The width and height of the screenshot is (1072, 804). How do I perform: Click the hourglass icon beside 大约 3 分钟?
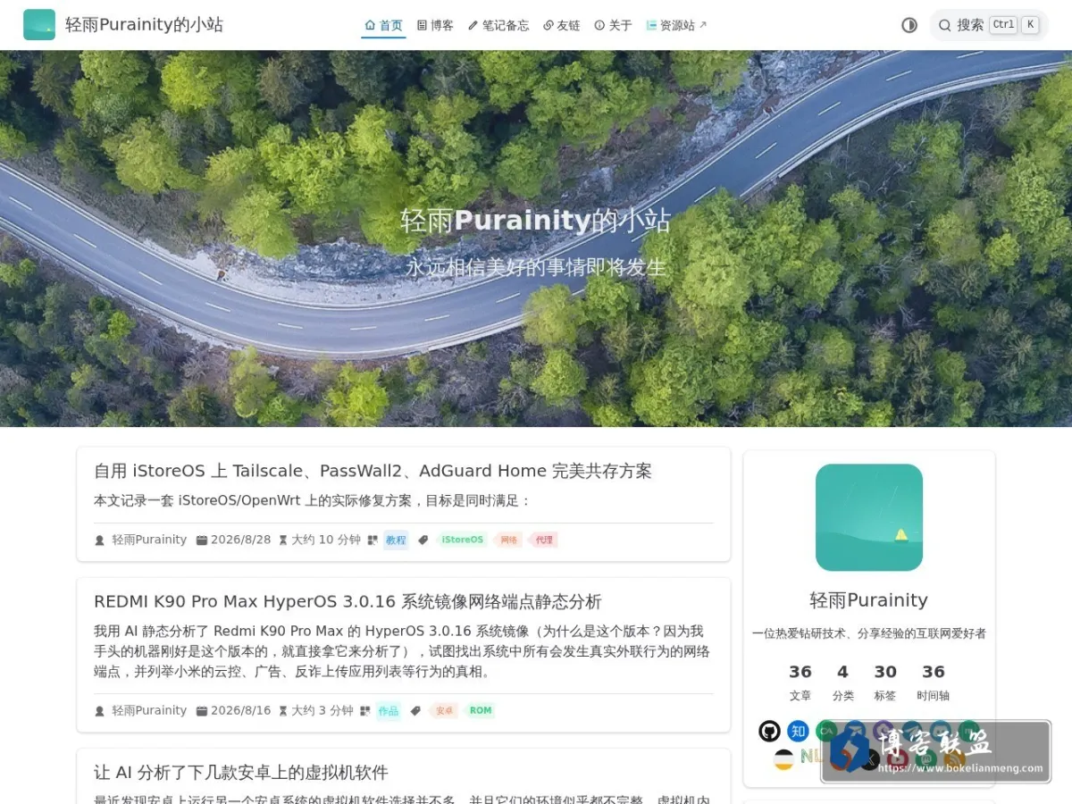[283, 711]
